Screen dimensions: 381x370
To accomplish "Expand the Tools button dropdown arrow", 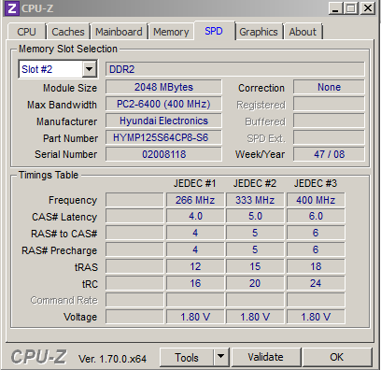I will coord(221,356).
